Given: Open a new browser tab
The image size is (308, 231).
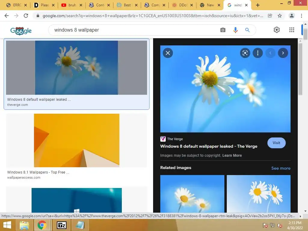Looking at the screenshot, I should (x=258, y=5).
